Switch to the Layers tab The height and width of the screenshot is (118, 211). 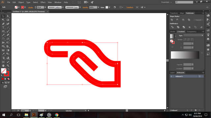point(172,73)
